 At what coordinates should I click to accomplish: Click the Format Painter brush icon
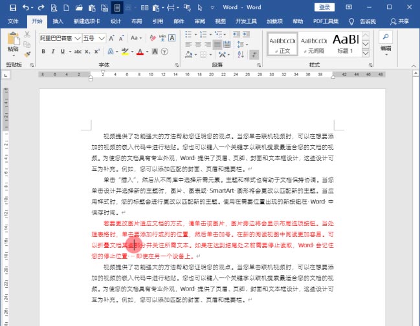pos(28,56)
